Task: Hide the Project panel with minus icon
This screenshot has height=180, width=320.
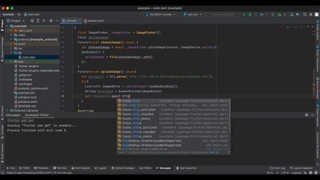Action: tap(56, 21)
